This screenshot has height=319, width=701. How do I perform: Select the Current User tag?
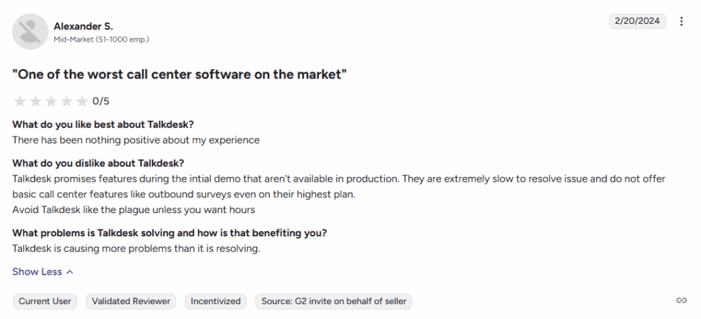coord(44,301)
